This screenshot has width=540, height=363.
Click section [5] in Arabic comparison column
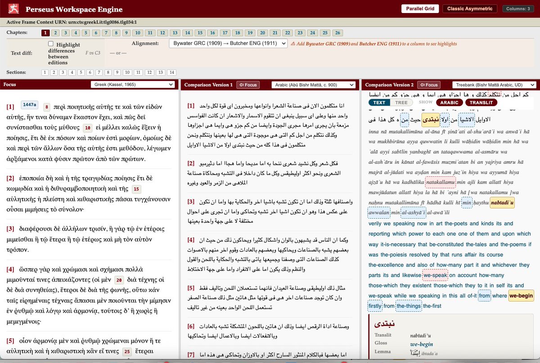191,287
